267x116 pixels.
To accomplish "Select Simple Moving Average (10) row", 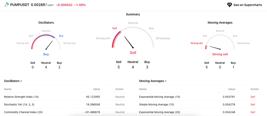I will [201, 105].
